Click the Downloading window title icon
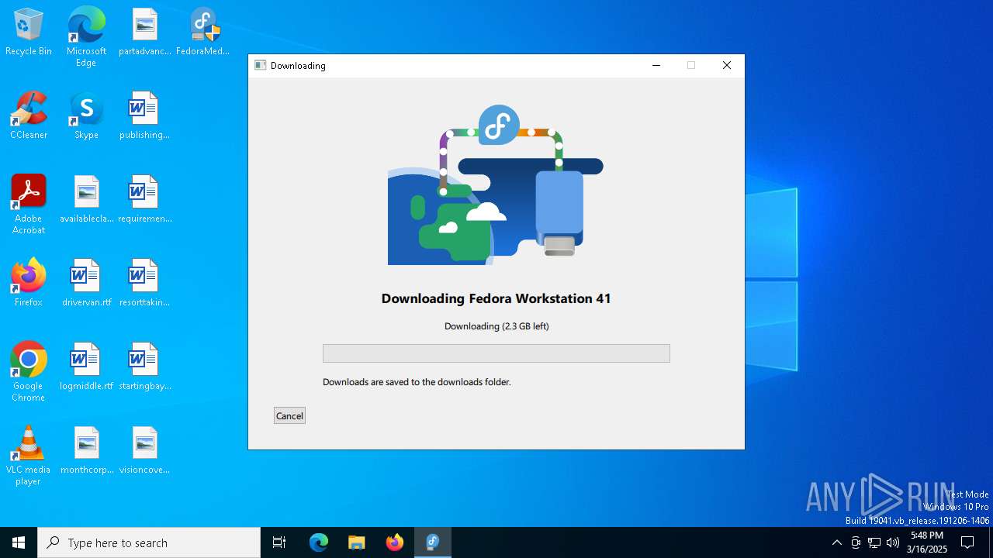The image size is (993, 558). point(261,66)
